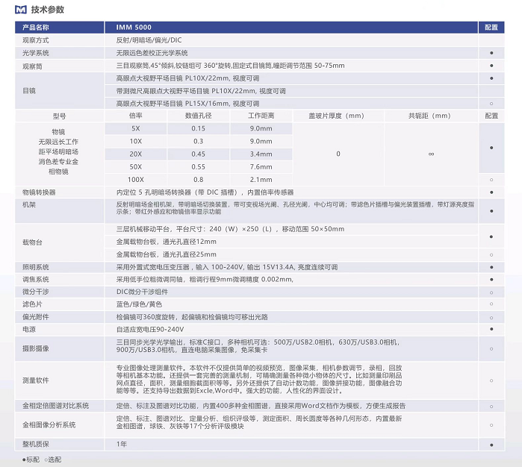522x467 pixels.
Task: Select the IMM 5000 product name
Action: click(x=134, y=28)
